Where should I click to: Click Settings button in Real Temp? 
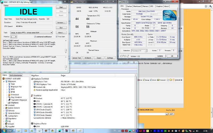pos(110,58)
